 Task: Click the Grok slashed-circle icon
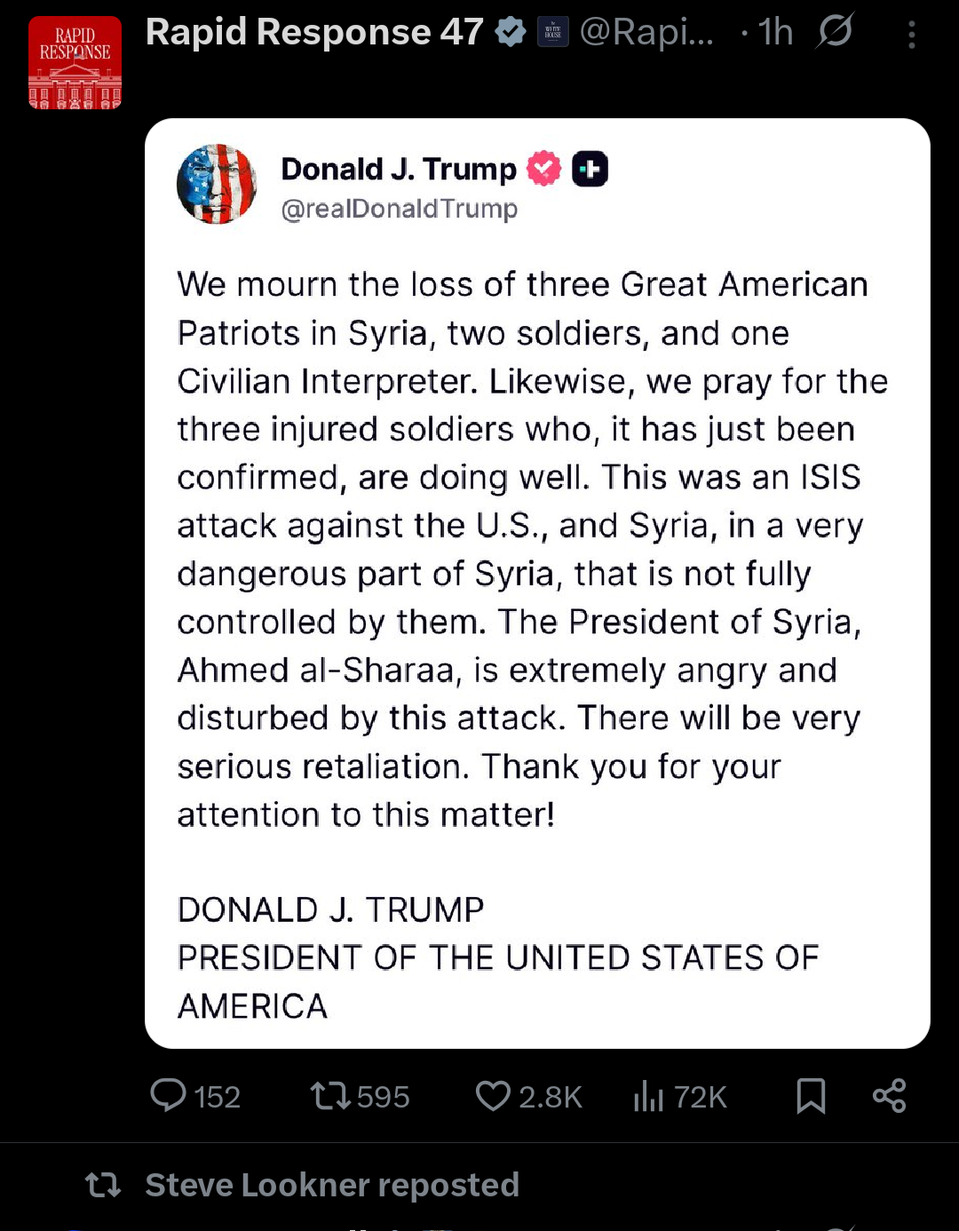pos(836,31)
